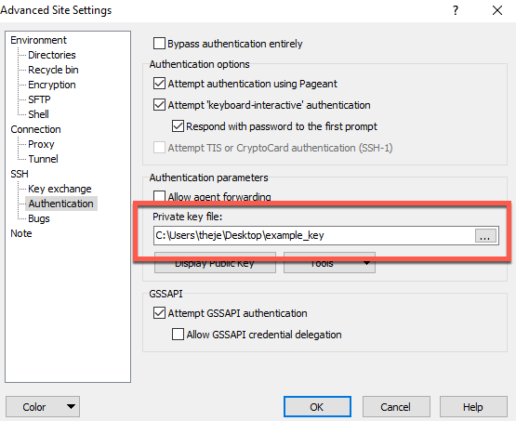516x421 pixels.
Task: Select the SFTP tree item
Action: (x=39, y=99)
